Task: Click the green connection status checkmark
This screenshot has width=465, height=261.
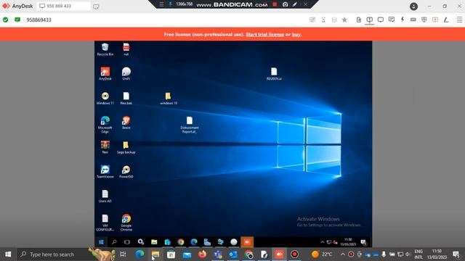Action: [6, 20]
